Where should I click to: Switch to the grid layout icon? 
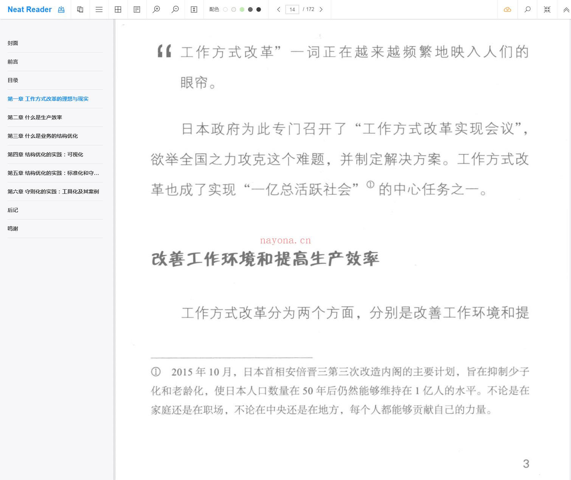(118, 9)
